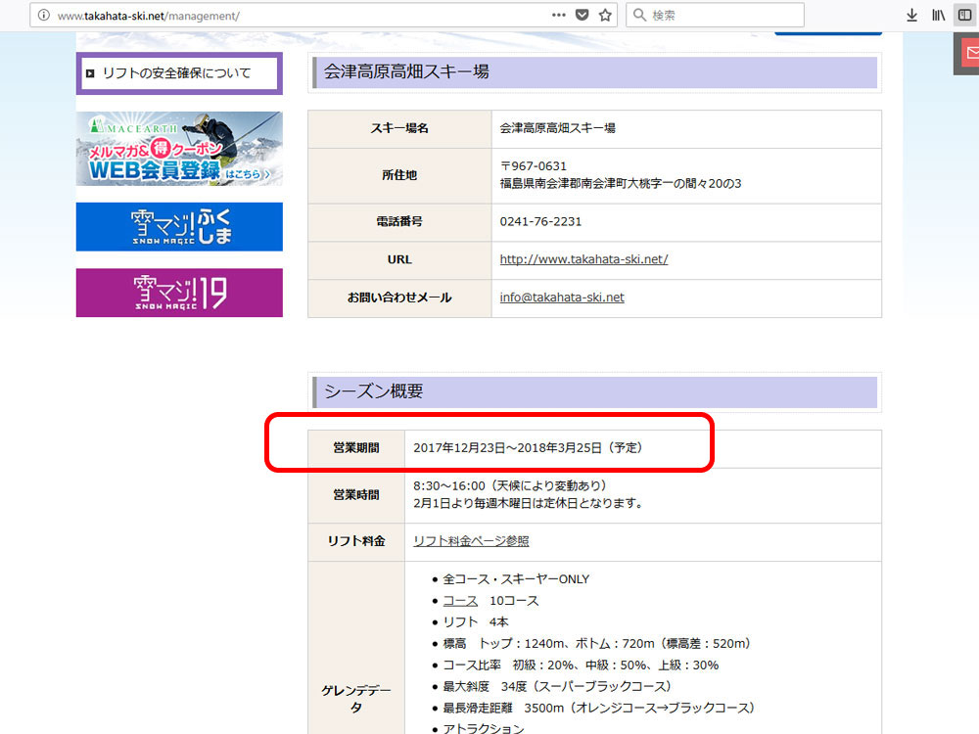Click the WEB会員登録 banner image

pos(179,149)
